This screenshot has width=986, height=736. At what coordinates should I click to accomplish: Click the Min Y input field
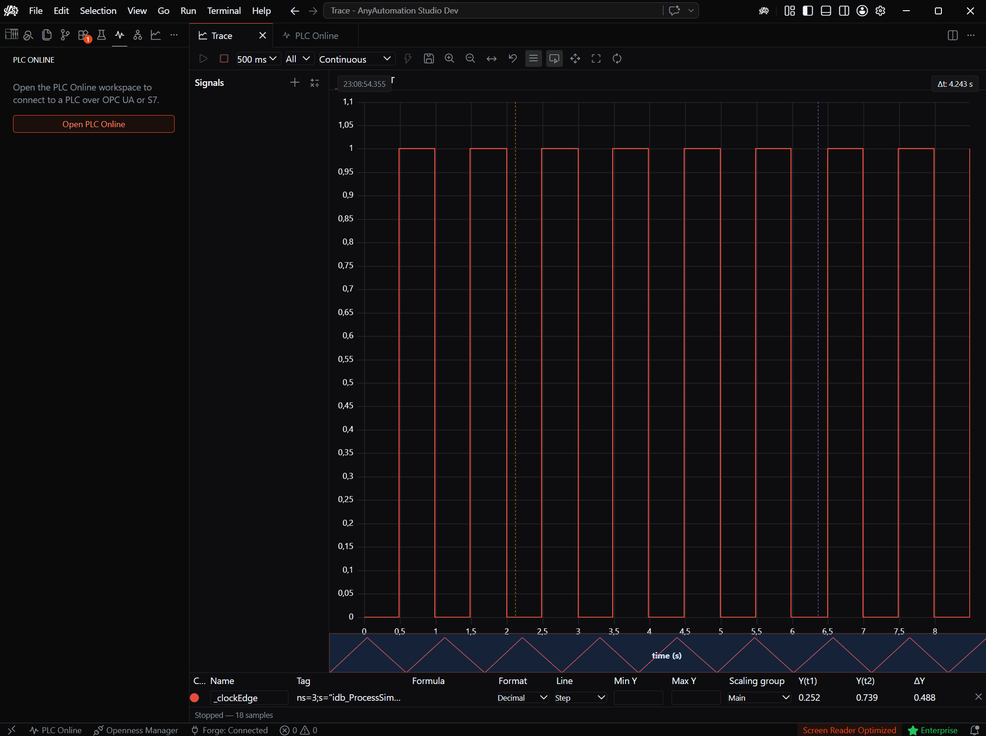click(638, 697)
